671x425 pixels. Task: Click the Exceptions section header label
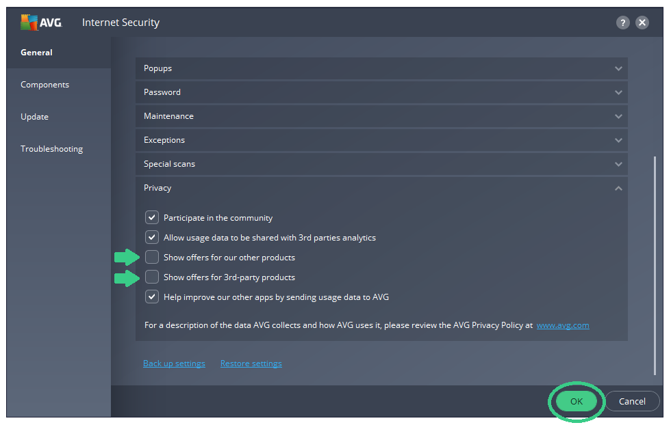coord(164,140)
